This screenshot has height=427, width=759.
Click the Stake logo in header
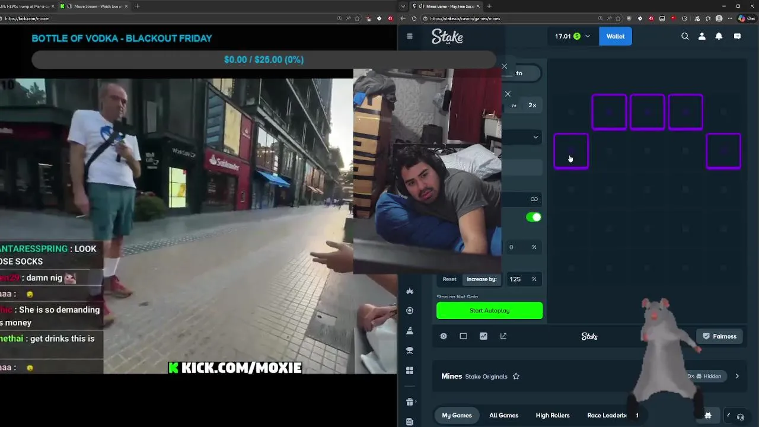click(x=447, y=36)
